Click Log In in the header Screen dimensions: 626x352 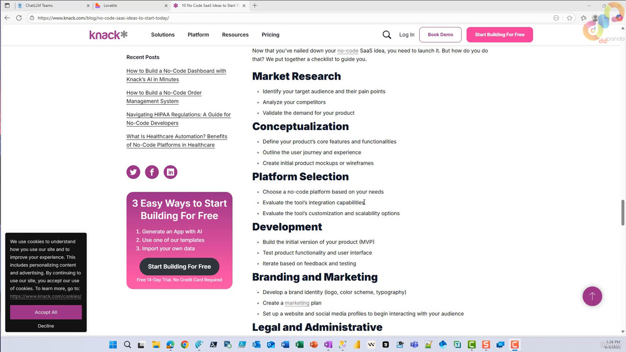click(x=406, y=35)
